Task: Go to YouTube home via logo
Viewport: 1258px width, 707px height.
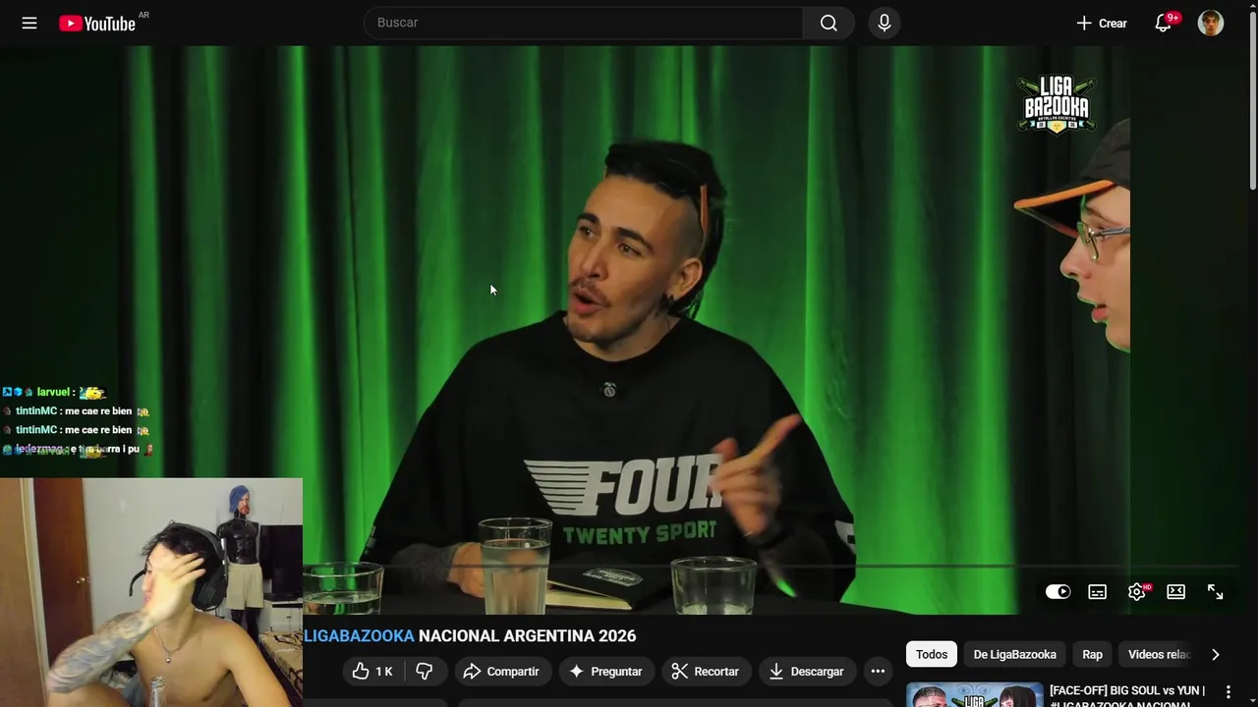Action: [x=97, y=24]
